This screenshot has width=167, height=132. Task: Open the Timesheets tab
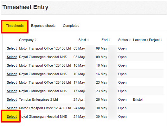(15, 26)
